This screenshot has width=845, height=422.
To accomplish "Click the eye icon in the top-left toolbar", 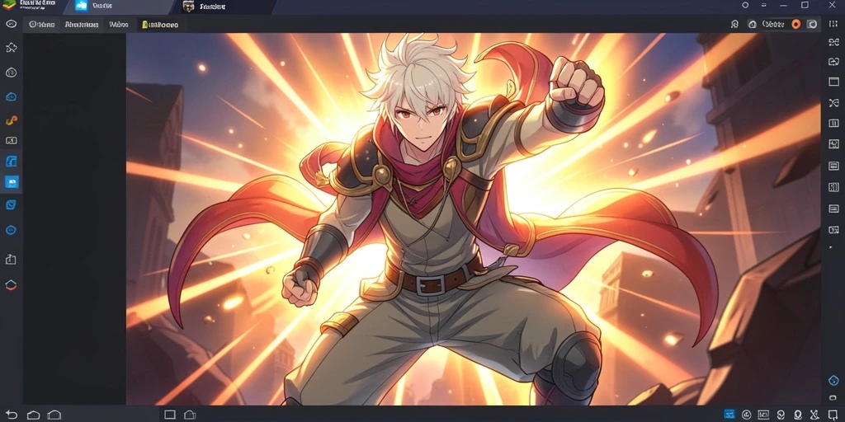I will coord(11,24).
